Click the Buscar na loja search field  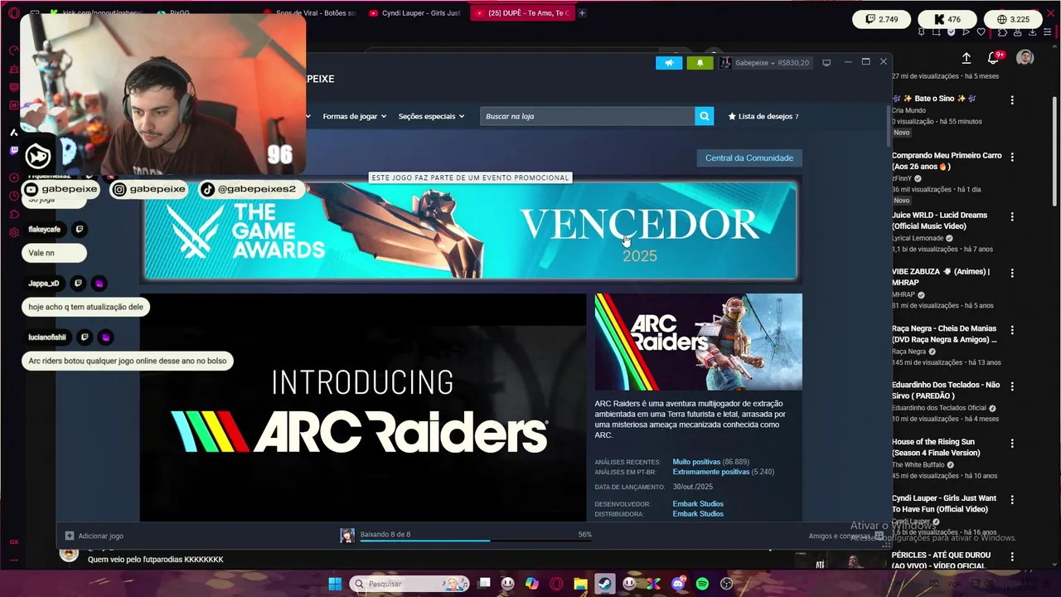click(588, 116)
